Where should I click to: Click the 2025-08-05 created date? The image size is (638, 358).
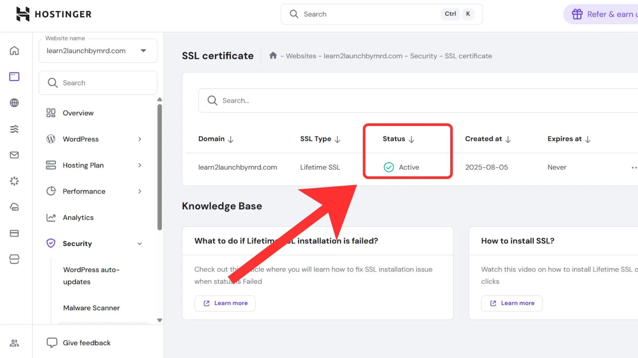point(486,167)
